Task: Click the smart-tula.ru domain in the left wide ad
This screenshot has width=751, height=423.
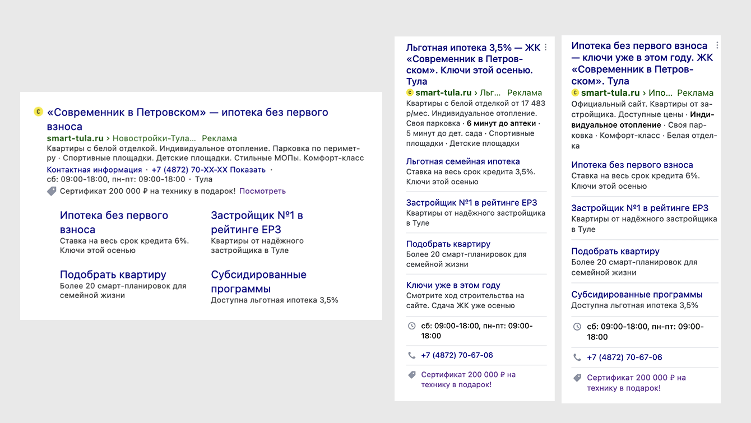Action: [x=75, y=138]
